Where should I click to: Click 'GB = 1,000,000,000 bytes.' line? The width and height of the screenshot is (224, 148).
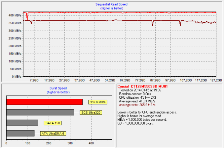pyautogui.click(x=135, y=123)
